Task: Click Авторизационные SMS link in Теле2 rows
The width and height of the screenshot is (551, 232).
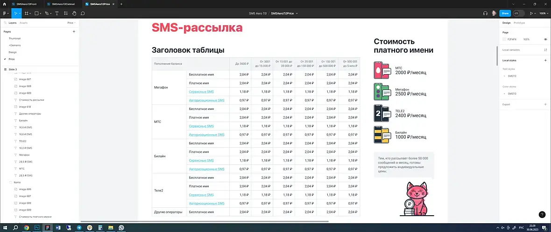Action: point(206,203)
